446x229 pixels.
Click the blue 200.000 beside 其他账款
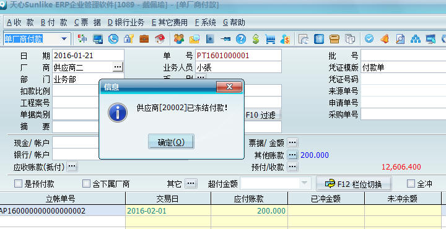click(315, 155)
